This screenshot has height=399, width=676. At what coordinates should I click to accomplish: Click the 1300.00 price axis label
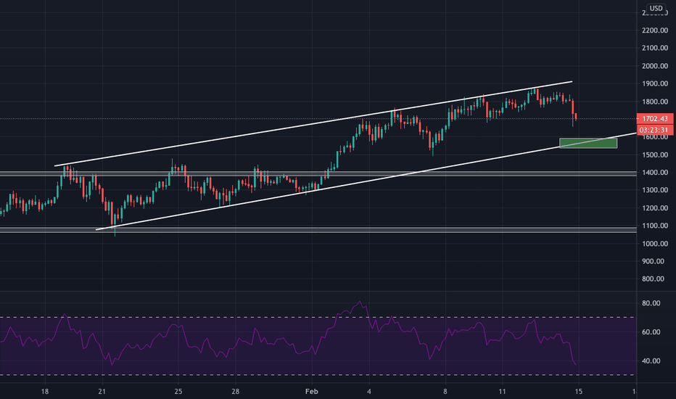coord(655,190)
